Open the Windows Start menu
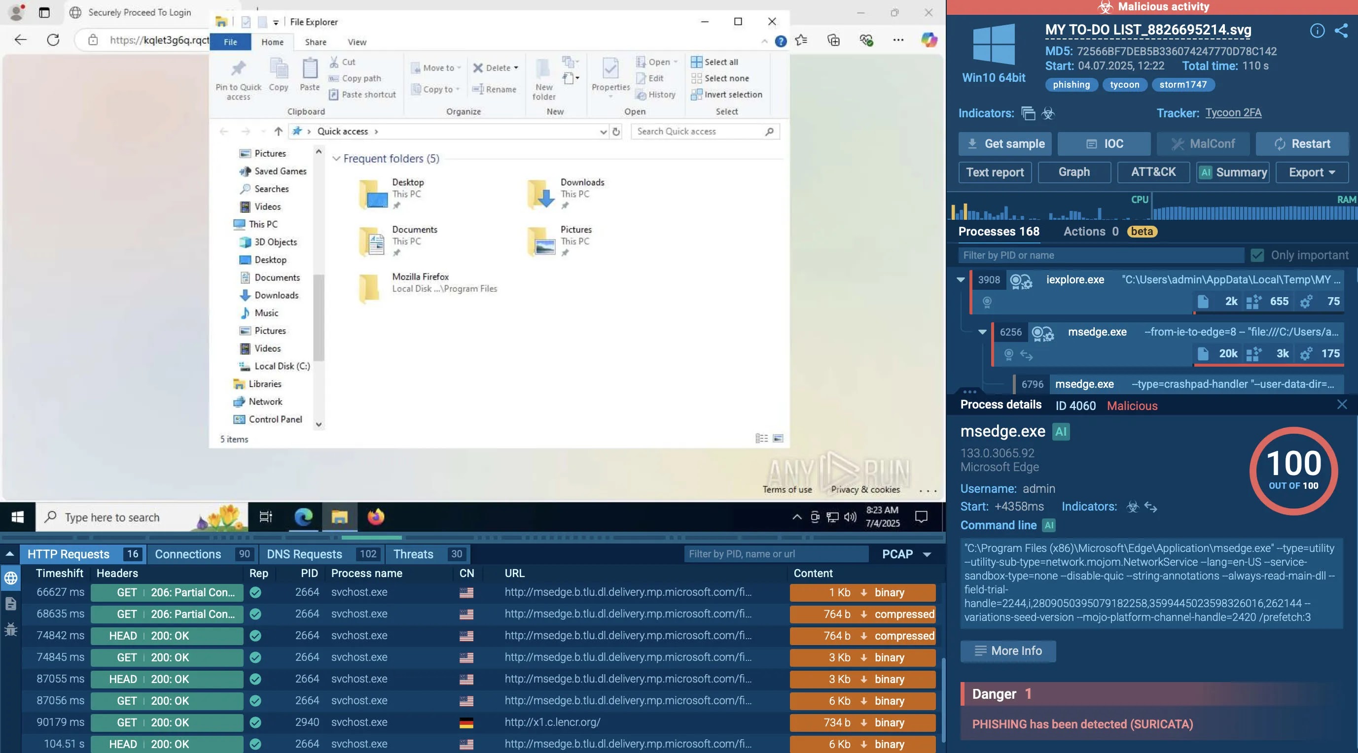Viewport: 1358px width, 753px height. (17, 517)
